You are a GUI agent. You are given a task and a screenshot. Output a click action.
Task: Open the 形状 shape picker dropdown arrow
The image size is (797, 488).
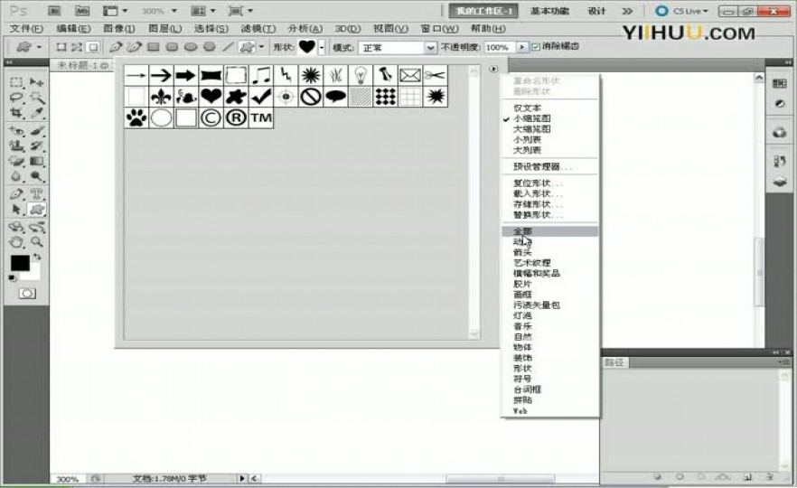tap(322, 47)
